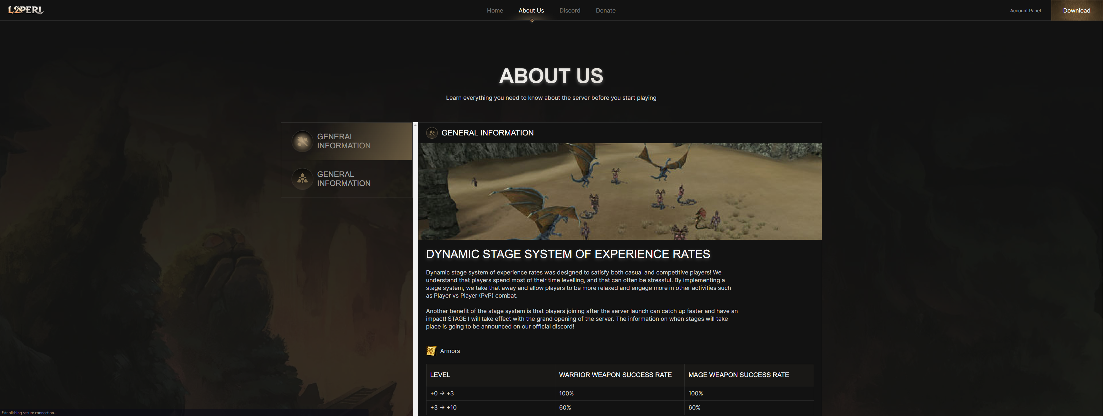Click the 'Learn everything you need to know' subtitle
The image size is (1103, 416).
pyautogui.click(x=551, y=98)
